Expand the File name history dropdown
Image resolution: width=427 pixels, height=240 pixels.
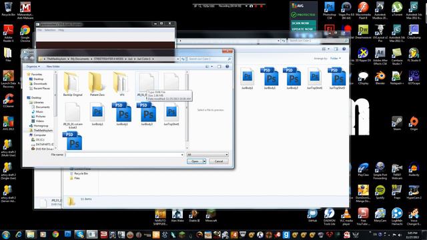(x=182, y=155)
